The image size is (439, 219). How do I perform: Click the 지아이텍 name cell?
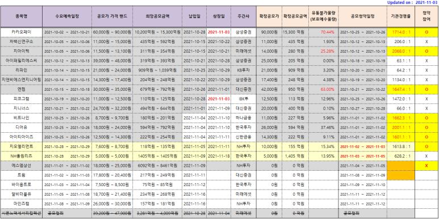21,51
